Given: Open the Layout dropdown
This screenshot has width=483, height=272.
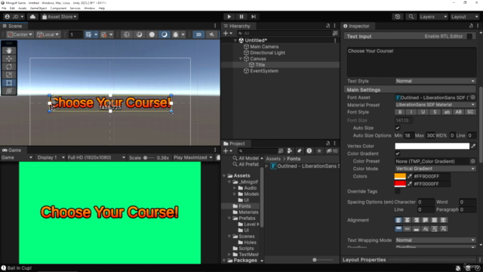Looking at the screenshot, I should click(x=465, y=17).
